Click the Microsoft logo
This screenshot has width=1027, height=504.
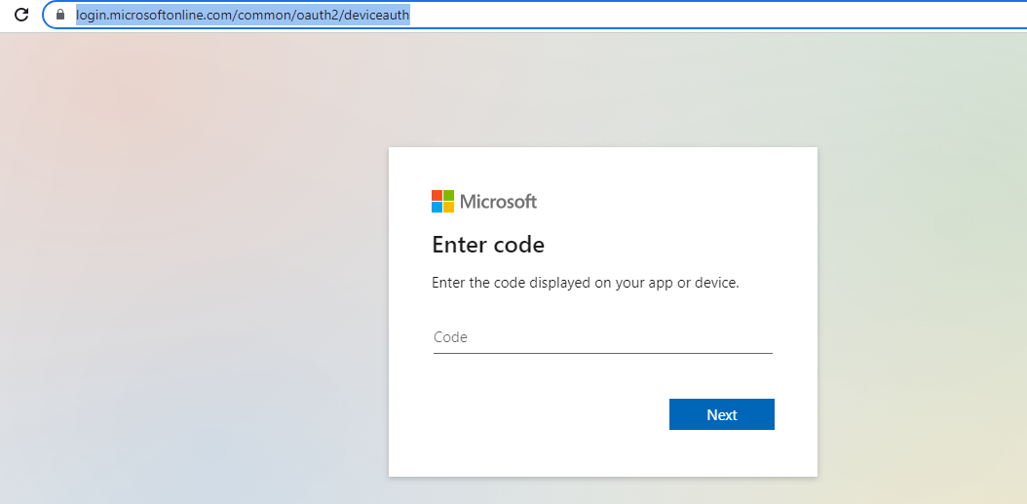(484, 201)
